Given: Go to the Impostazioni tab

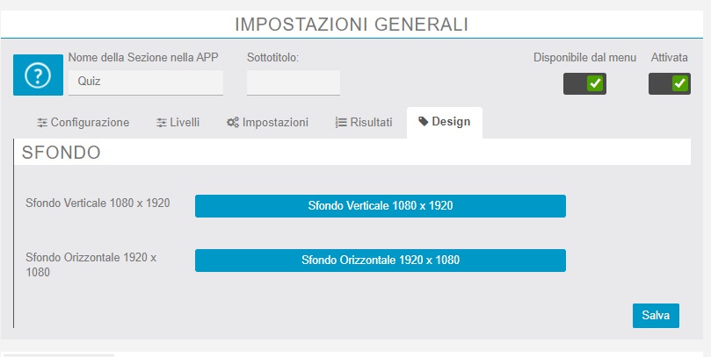Looking at the screenshot, I should (275, 123).
